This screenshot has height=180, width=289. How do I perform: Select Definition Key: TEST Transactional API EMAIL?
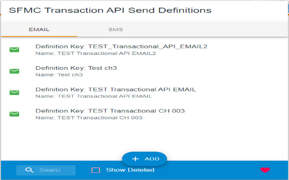[x=116, y=90]
